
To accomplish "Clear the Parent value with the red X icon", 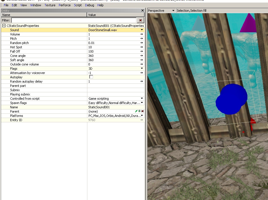I will coord(143,111).
